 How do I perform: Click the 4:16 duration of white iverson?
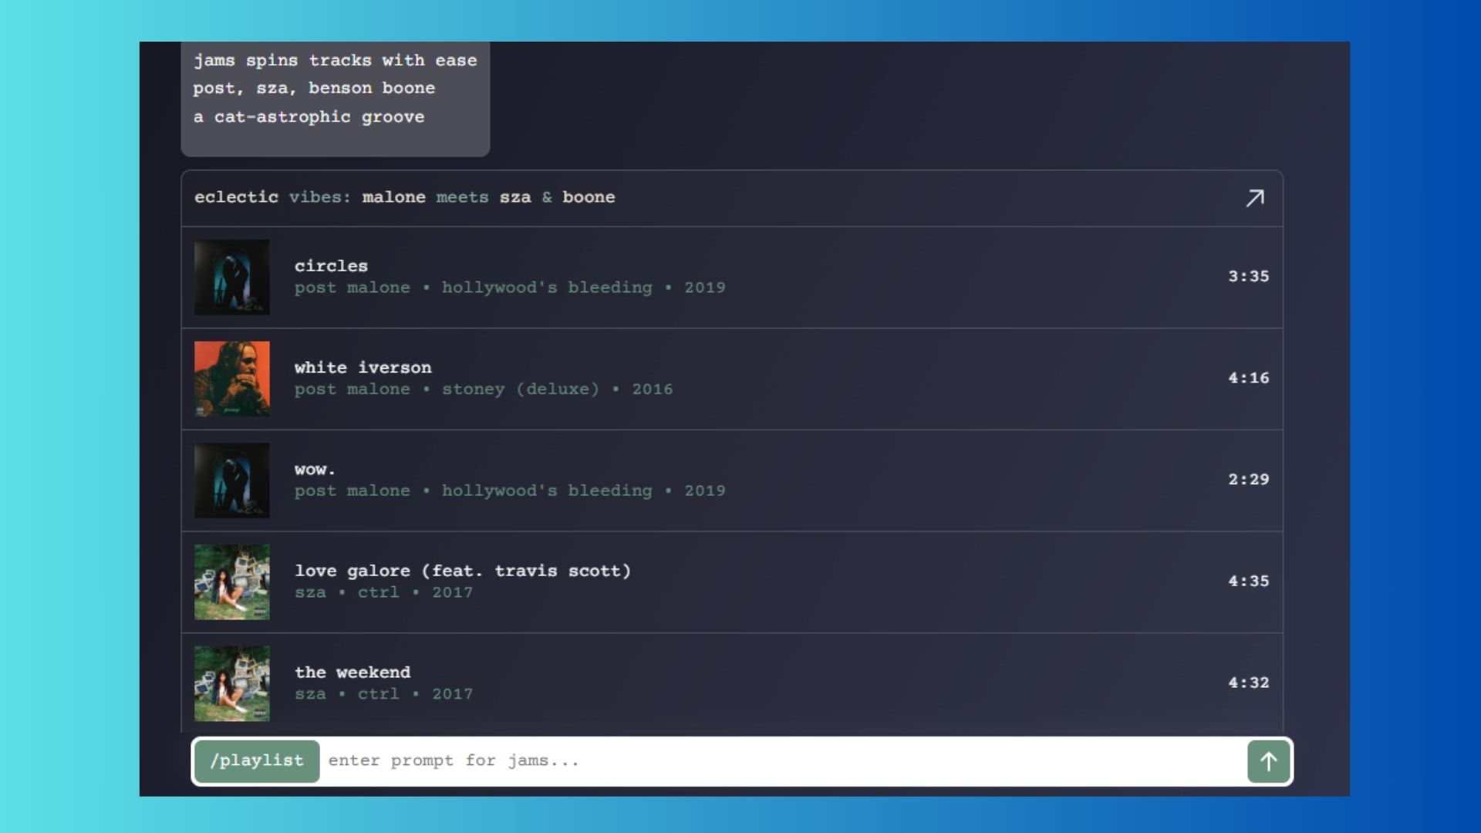[1248, 378]
